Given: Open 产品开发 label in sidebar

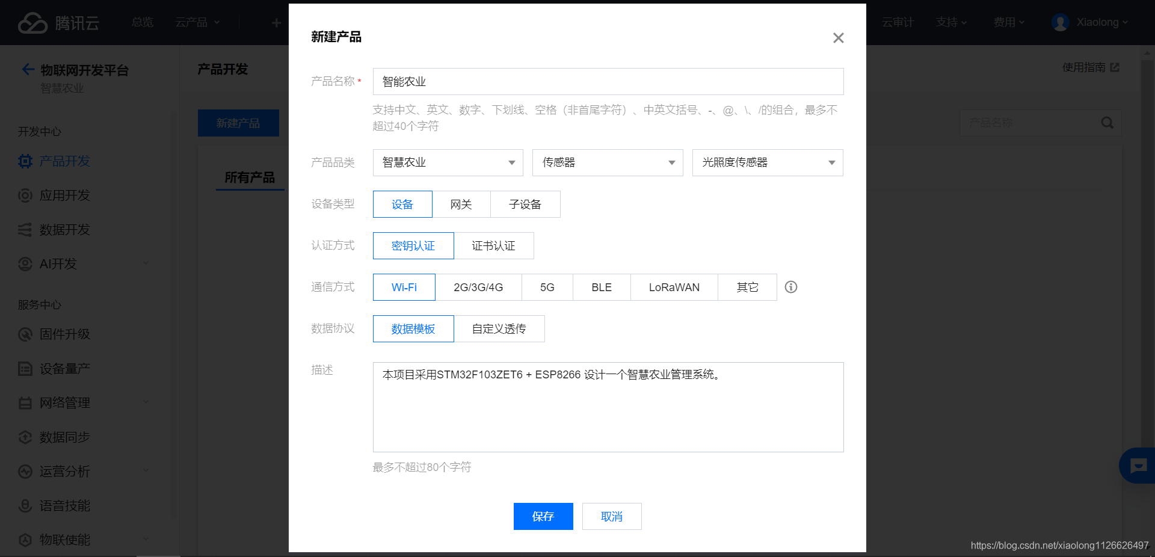Looking at the screenshot, I should pyautogui.click(x=65, y=161).
